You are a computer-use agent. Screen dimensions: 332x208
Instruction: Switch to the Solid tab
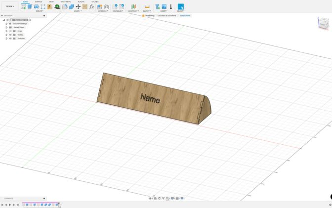pyautogui.click(x=25, y=1)
